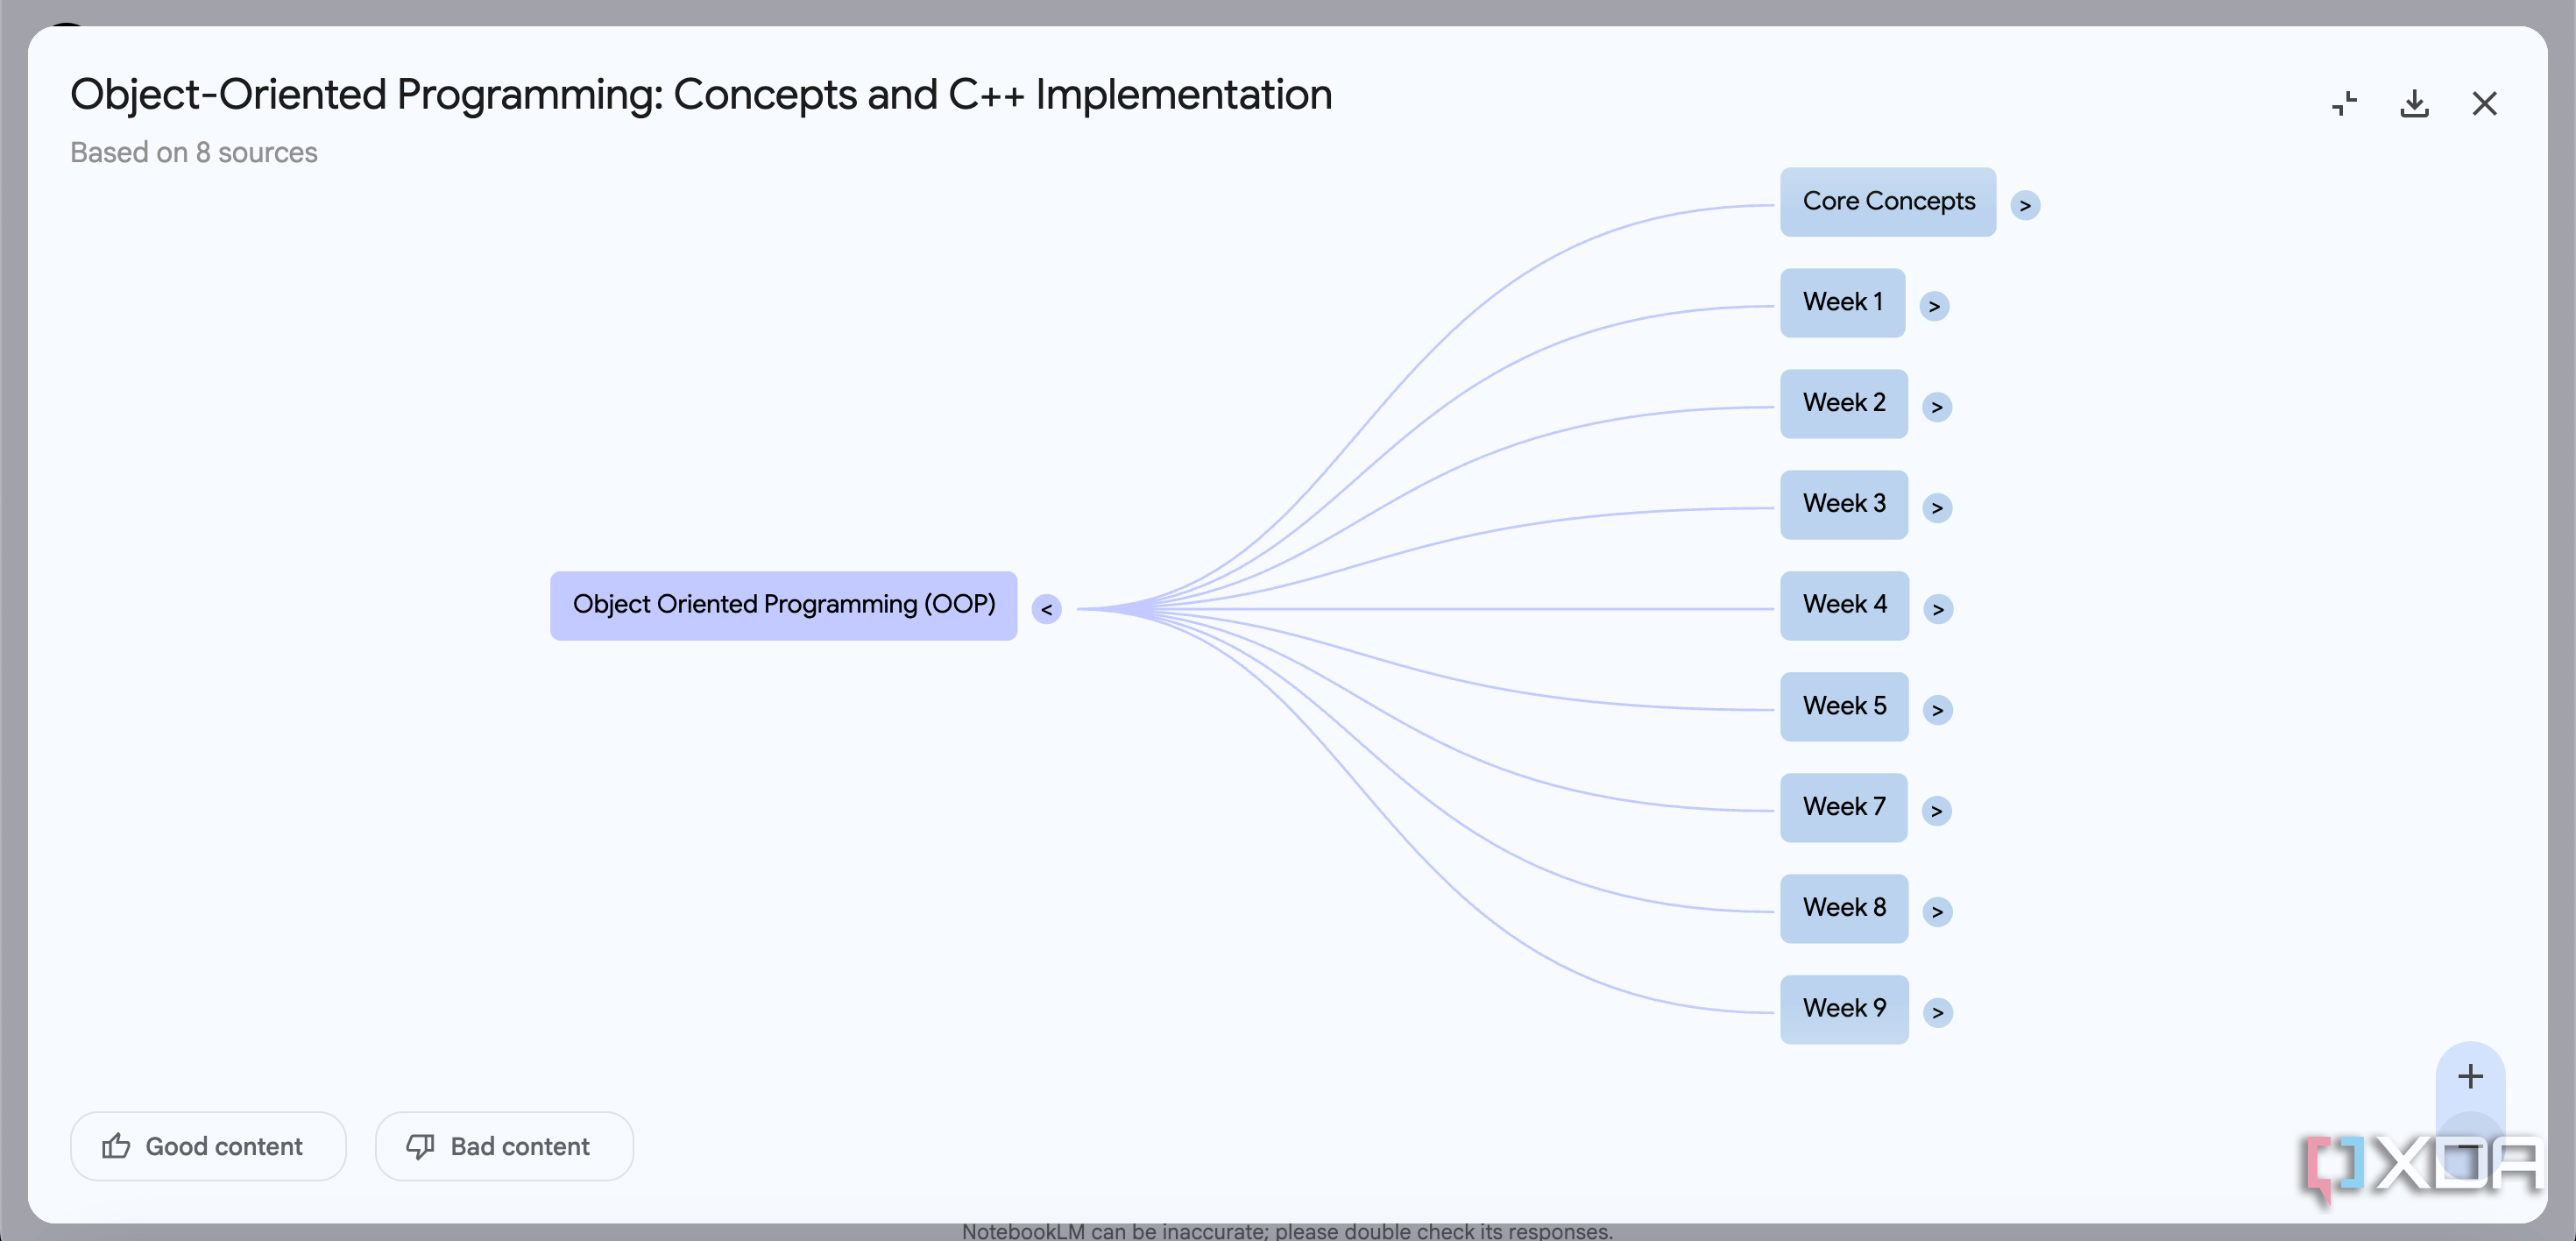The height and width of the screenshot is (1241, 2576).
Task: Select the Object Oriented Programming (OOP) node
Action: tap(784, 606)
